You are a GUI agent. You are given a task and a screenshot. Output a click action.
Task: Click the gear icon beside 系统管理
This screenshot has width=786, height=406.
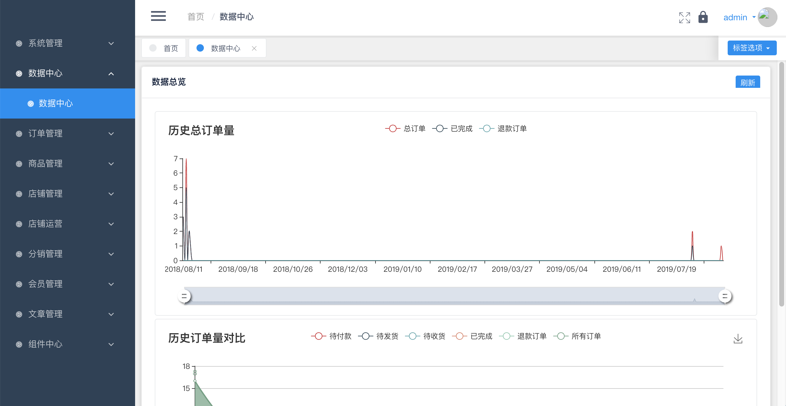tap(19, 43)
